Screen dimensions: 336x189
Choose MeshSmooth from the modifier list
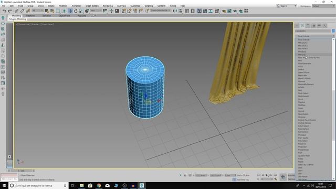(x=303, y=96)
